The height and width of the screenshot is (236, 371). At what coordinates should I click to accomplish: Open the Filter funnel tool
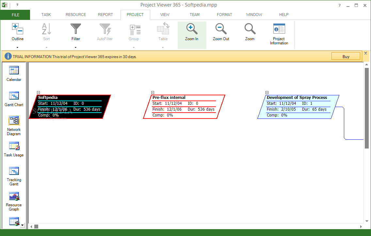click(x=76, y=29)
